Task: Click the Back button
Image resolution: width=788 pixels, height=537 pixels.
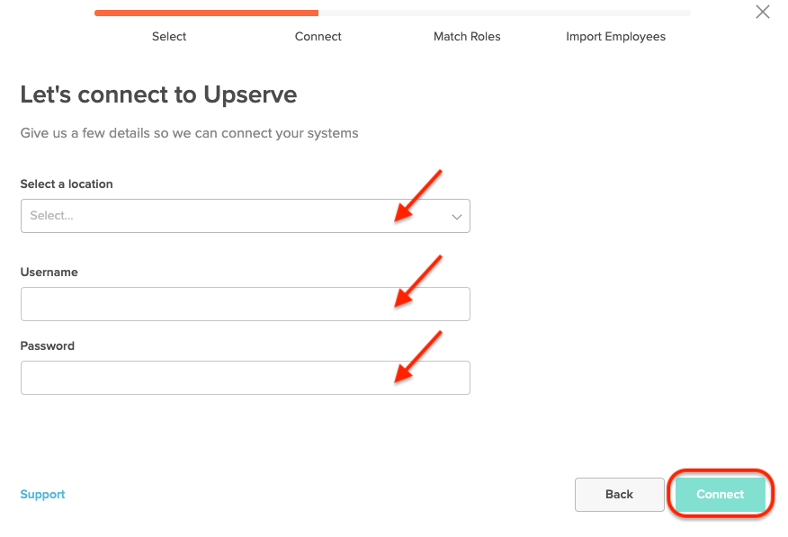Action: [619, 494]
